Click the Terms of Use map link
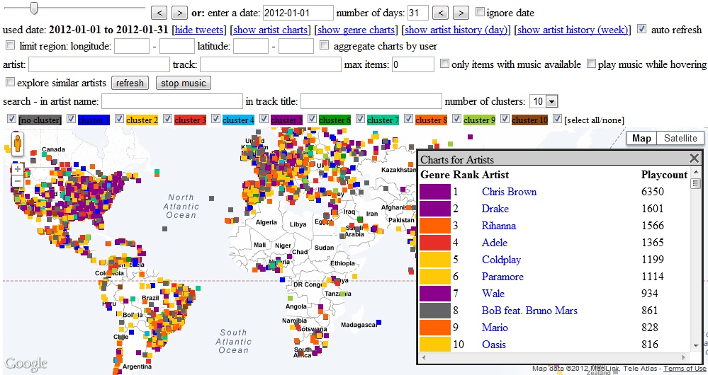708x375 pixels. [x=685, y=369]
